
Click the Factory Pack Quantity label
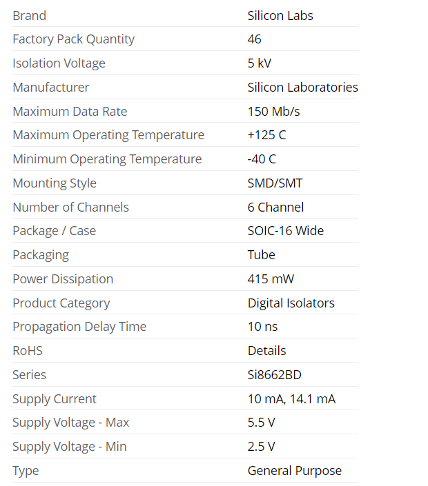tap(73, 39)
